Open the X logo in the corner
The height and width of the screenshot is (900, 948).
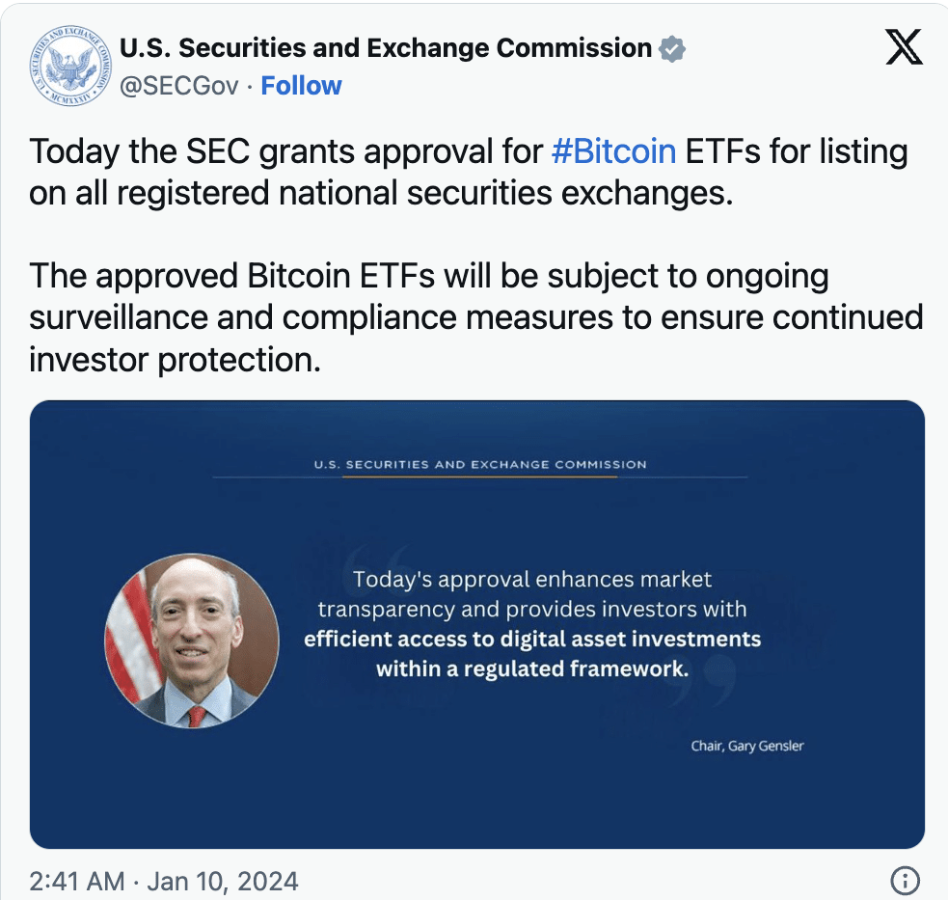903,47
